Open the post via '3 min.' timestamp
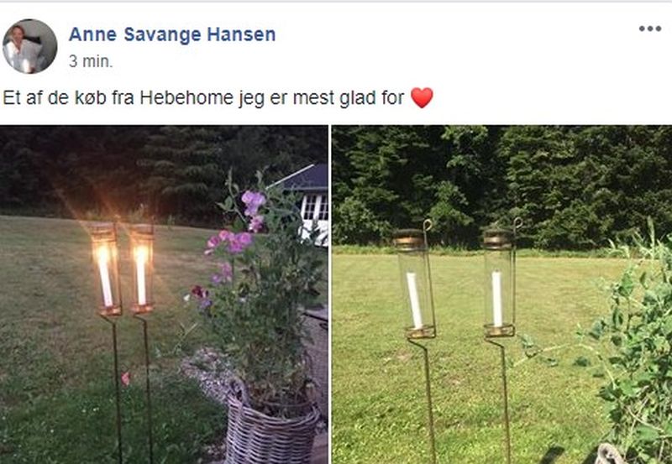 coord(91,61)
